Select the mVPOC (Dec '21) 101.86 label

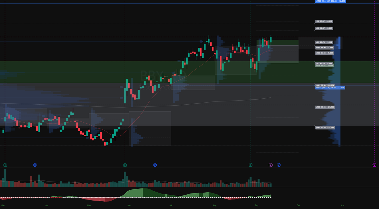click(x=331, y=1)
